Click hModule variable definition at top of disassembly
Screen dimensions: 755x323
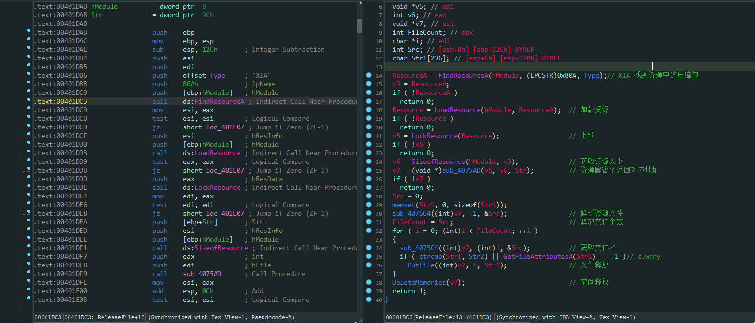coord(104,6)
